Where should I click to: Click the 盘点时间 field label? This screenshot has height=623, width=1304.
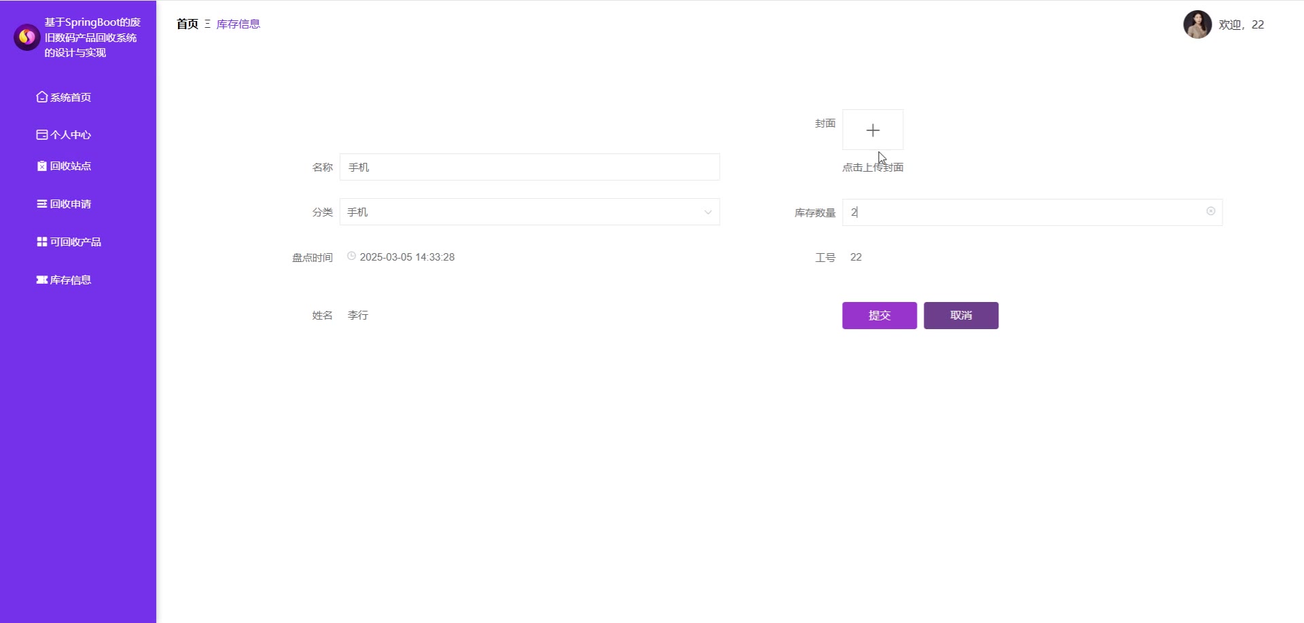tap(312, 258)
